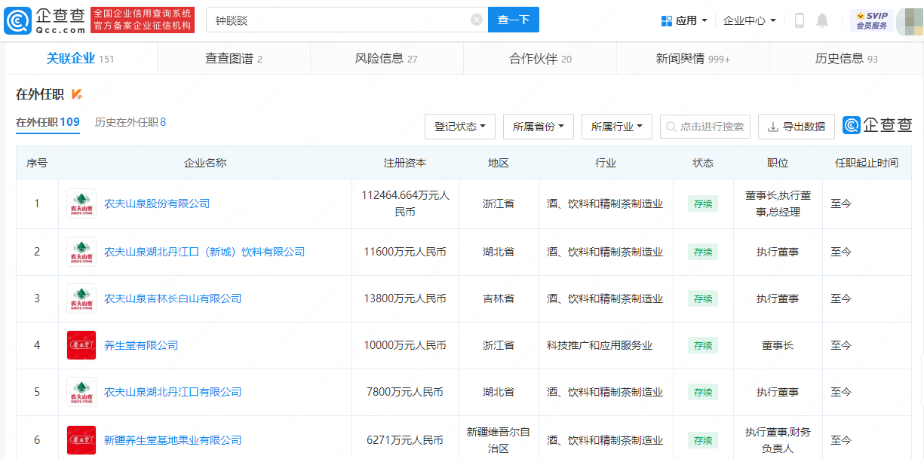Open SVIP member service badge
This screenshot has height=459, width=924.
coord(871,20)
